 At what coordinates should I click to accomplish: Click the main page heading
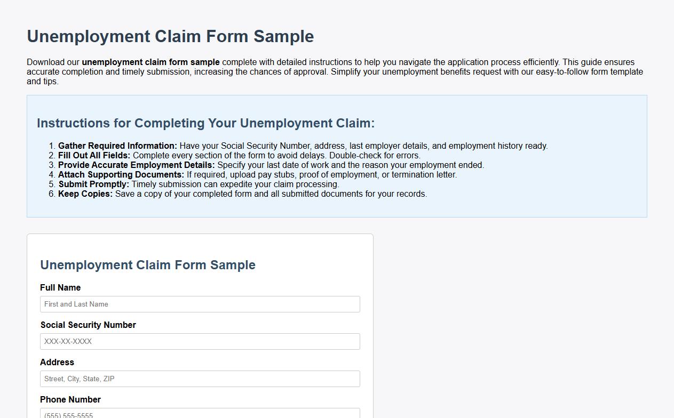(x=170, y=36)
